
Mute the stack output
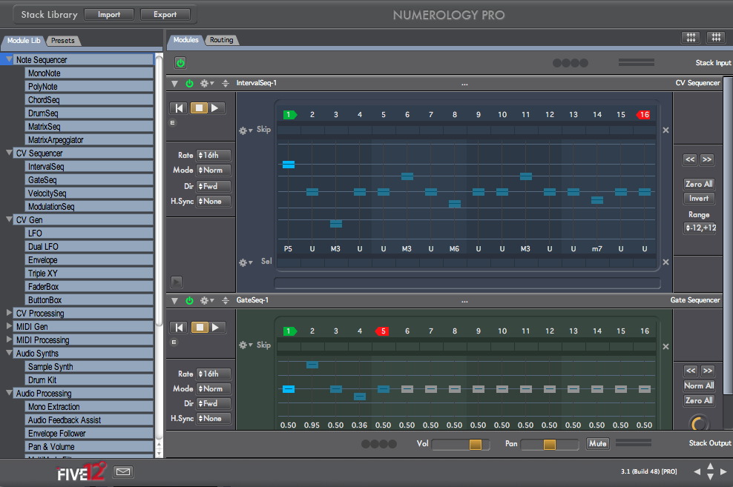click(597, 444)
